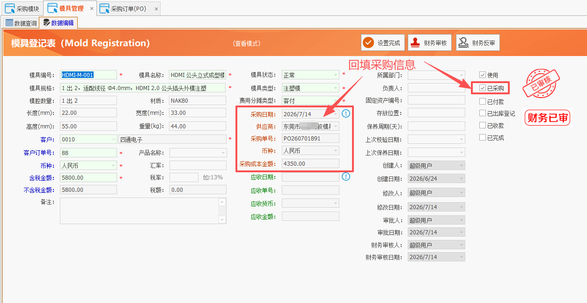Switch to the 采购模块 tab
The width and height of the screenshot is (587, 303).
pyautogui.click(x=22, y=8)
